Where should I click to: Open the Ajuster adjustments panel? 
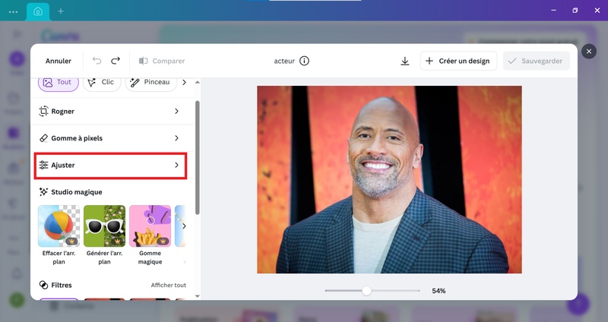pos(110,166)
